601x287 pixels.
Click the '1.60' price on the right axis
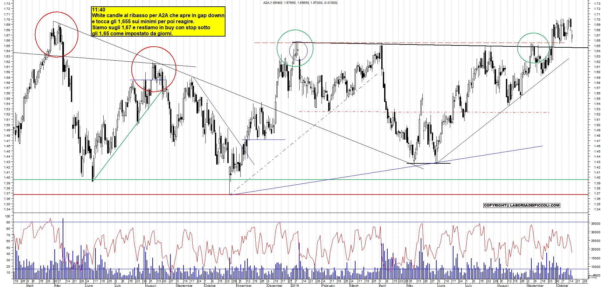(x=597, y=72)
